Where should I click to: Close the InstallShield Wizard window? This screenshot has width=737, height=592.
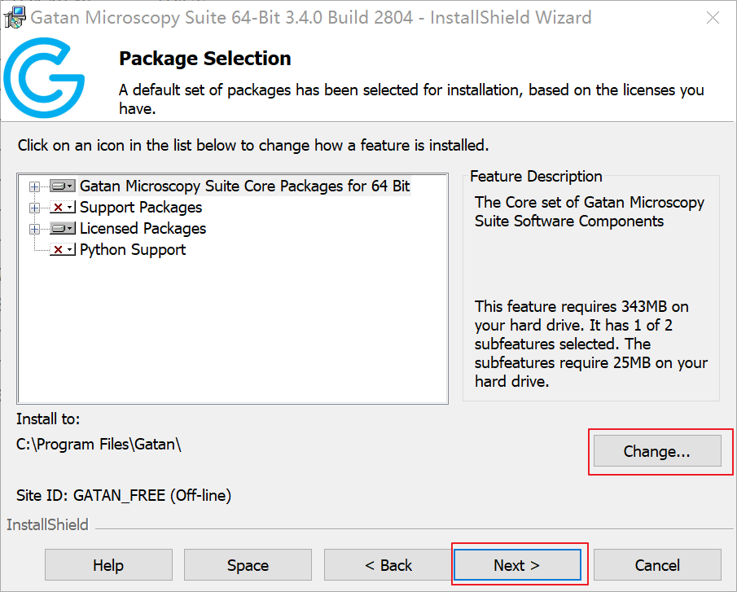coord(713,18)
